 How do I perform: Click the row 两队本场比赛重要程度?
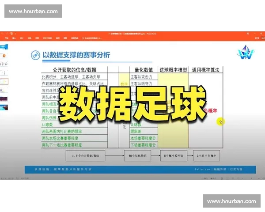pos(74,138)
